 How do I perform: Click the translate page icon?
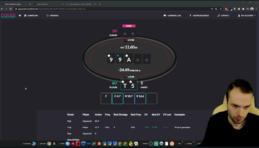point(216,9)
